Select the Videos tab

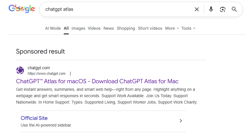(94, 28)
